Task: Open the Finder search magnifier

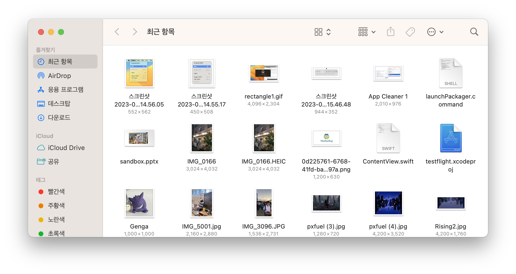Action: [474, 32]
